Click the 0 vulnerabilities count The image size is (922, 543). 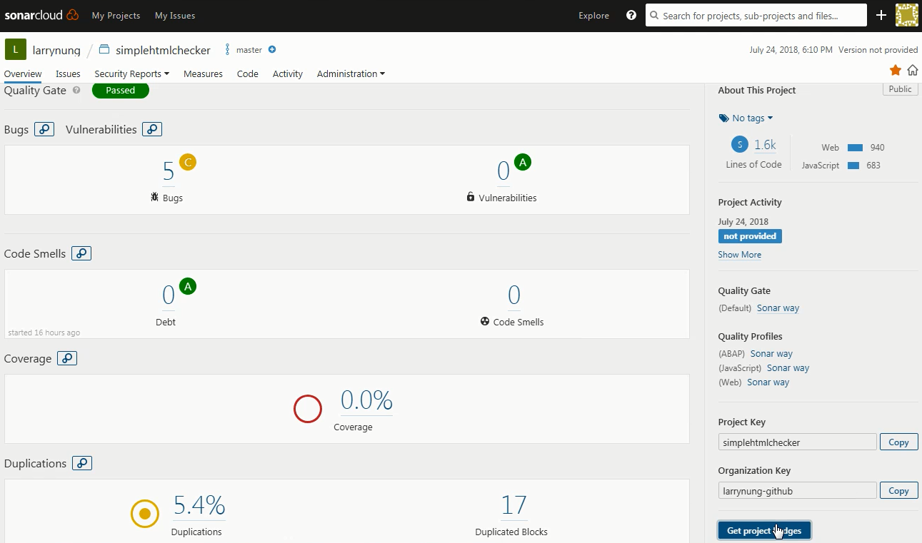pyautogui.click(x=503, y=171)
